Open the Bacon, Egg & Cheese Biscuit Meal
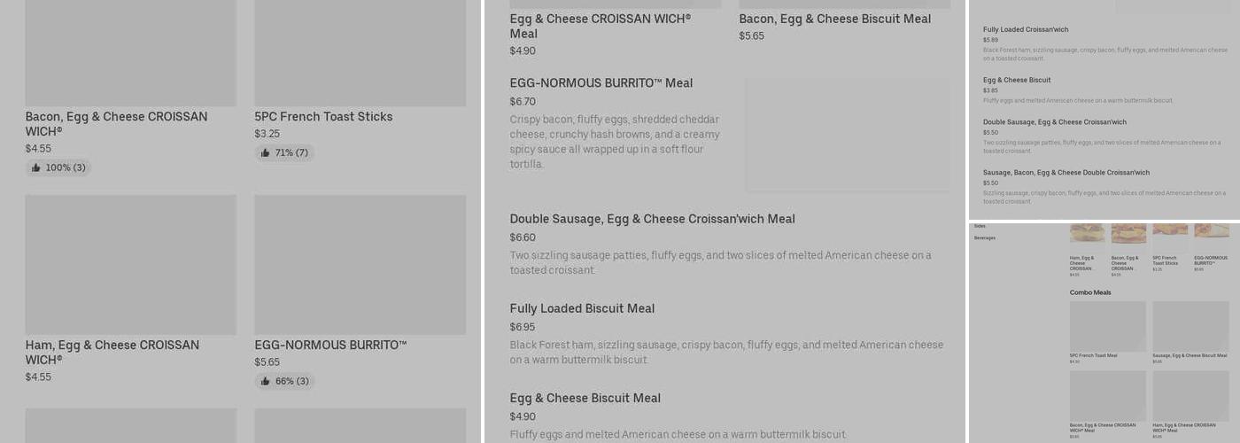 [x=834, y=19]
